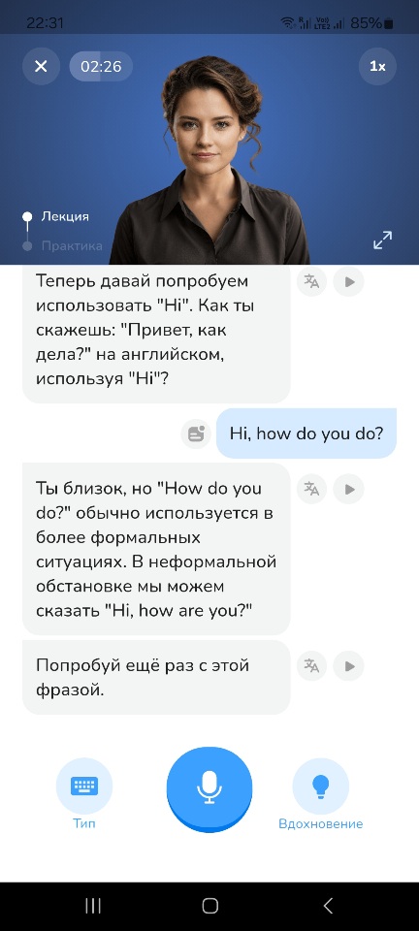Viewport: 419px width, 931px height.
Task: Close the lesson with the X button
Action: [x=41, y=66]
